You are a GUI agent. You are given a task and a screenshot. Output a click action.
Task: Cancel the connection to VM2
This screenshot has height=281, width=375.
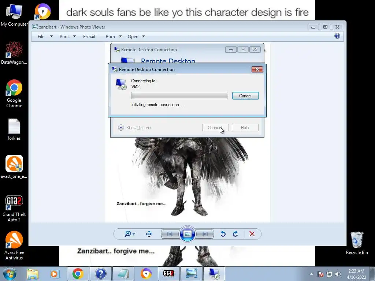tap(245, 96)
